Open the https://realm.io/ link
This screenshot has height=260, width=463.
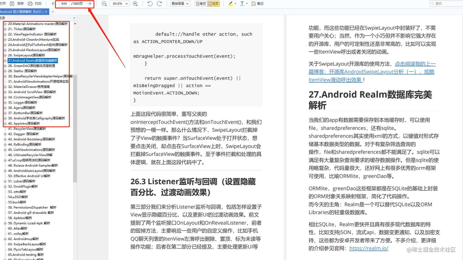369,248
